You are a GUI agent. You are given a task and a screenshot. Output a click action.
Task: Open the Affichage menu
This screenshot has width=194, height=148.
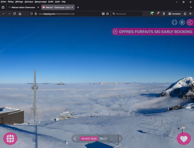click(x=19, y=2)
